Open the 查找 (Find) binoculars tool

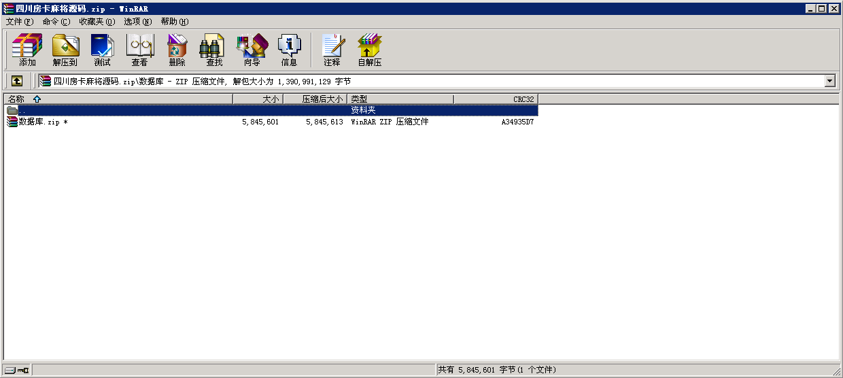click(214, 50)
